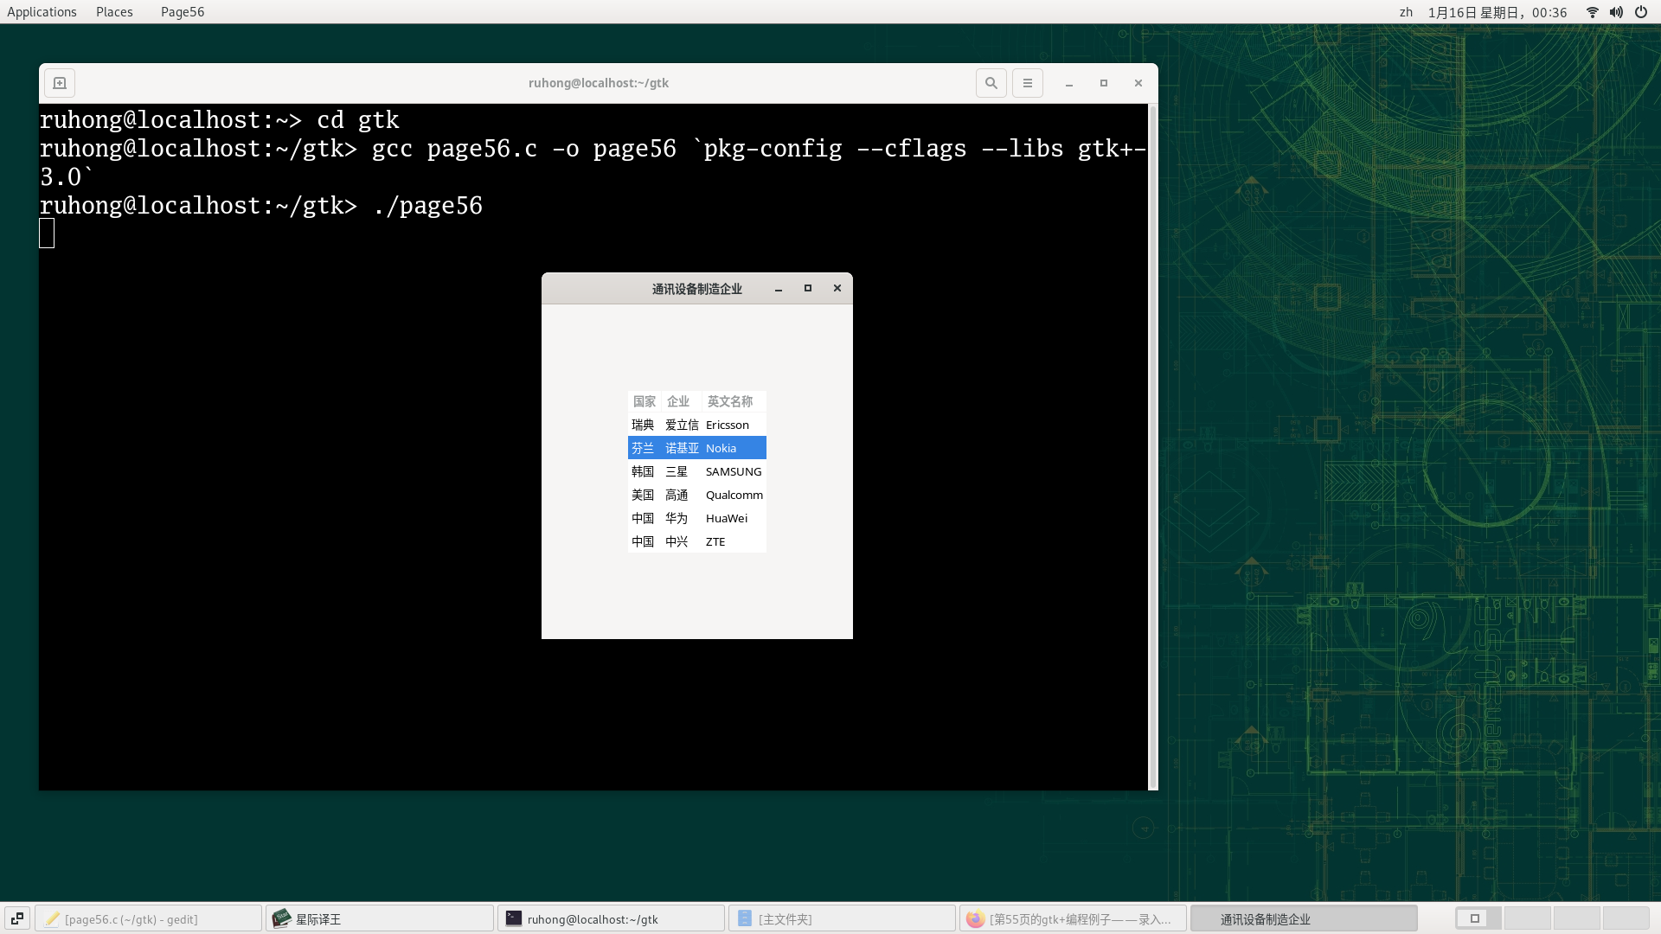Open the 星际译王 taskbar window
The height and width of the screenshot is (934, 1661).
pyautogui.click(x=380, y=918)
